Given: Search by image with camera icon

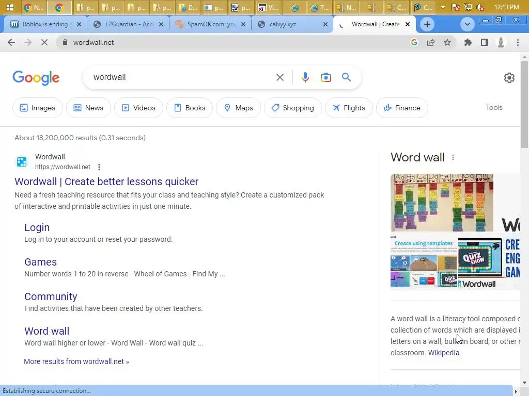Looking at the screenshot, I should coord(325,77).
